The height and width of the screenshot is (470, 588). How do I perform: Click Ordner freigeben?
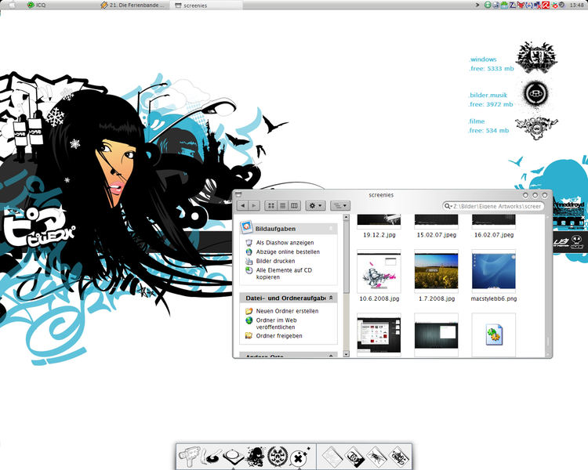[279, 336]
